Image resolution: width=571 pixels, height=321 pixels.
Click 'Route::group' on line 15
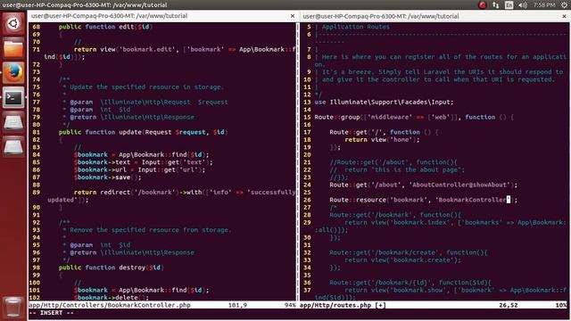337,117
